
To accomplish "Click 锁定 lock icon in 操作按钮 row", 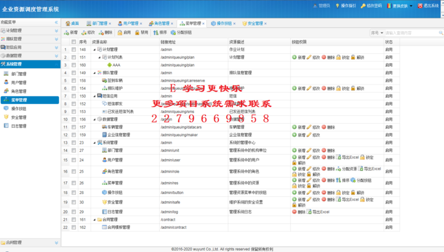I will [339, 193].
